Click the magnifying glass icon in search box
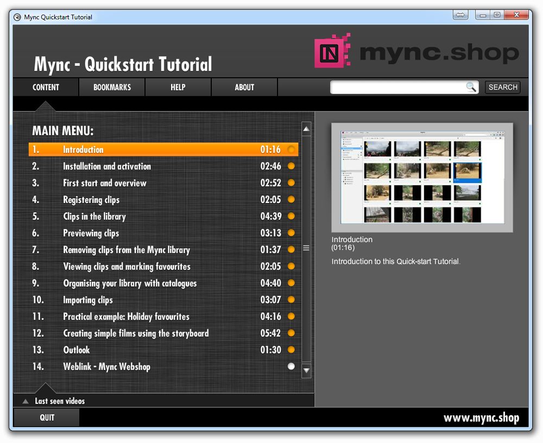This screenshot has width=543, height=443. [x=471, y=87]
